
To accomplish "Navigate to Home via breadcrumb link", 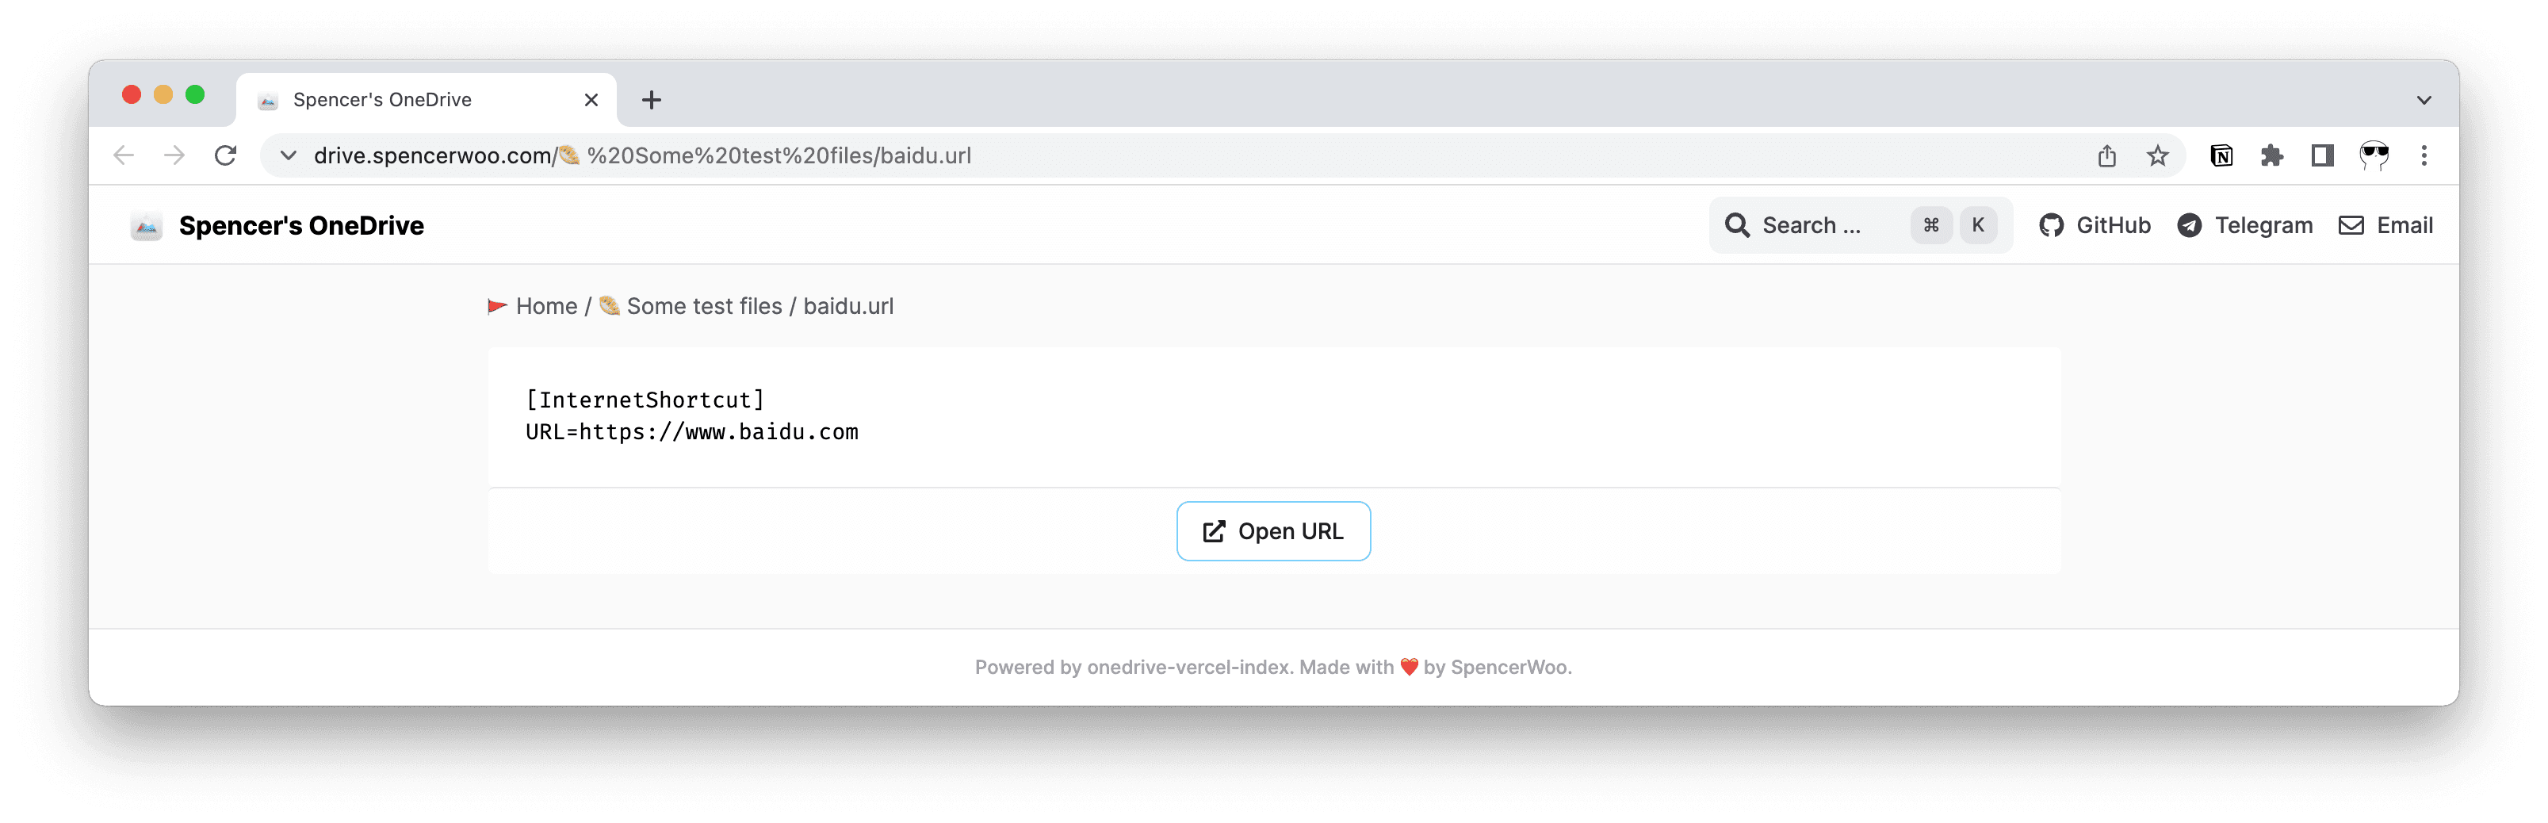I will tap(546, 306).
